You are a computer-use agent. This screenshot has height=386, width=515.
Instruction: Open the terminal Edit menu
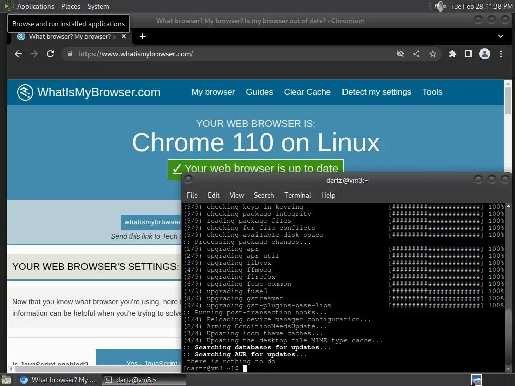click(x=213, y=195)
